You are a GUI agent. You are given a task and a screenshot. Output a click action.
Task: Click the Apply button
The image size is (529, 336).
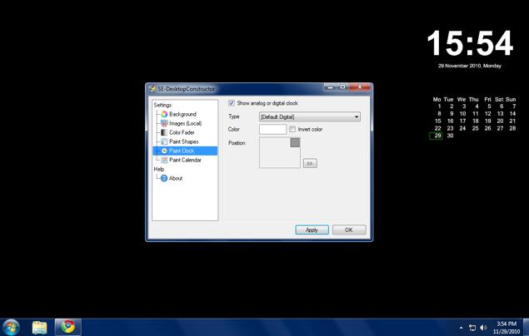click(312, 230)
